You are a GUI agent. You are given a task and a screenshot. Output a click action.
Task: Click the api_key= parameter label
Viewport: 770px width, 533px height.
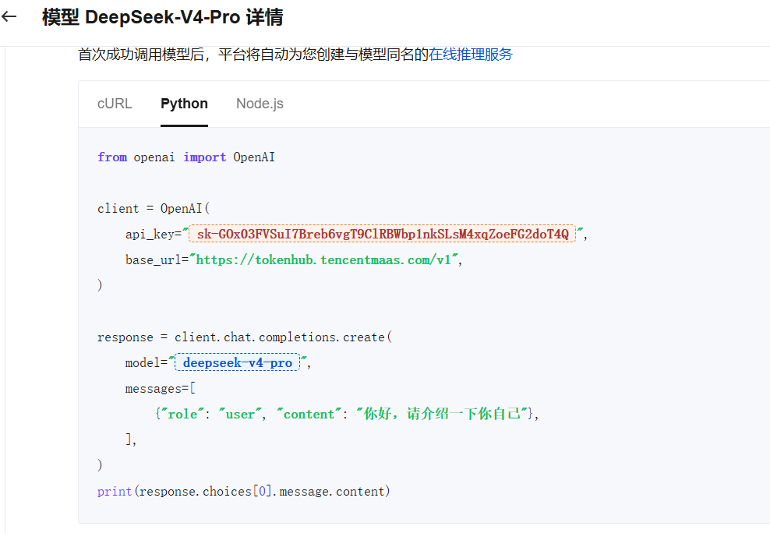[154, 234]
